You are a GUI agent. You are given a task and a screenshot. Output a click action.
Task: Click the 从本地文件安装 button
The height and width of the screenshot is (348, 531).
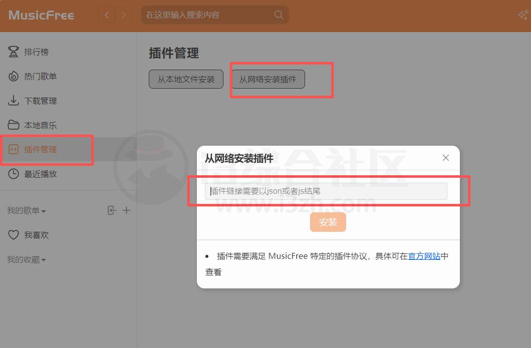186,79
